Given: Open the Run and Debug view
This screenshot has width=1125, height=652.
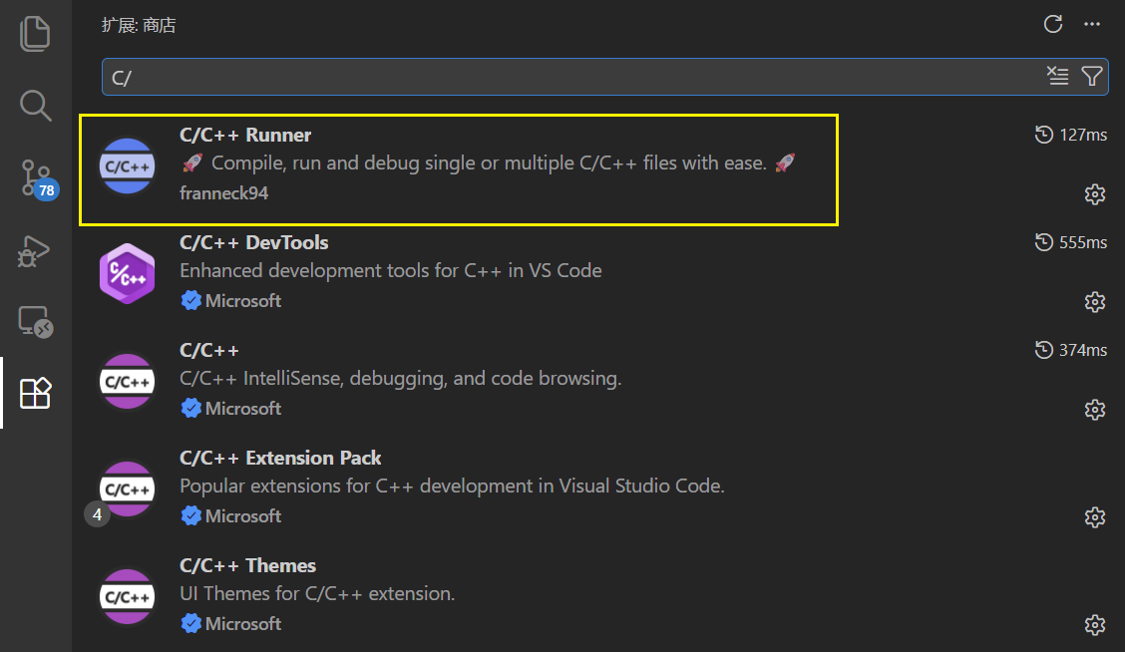Looking at the screenshot, I should pyautogui.click(x=34, y=250).
